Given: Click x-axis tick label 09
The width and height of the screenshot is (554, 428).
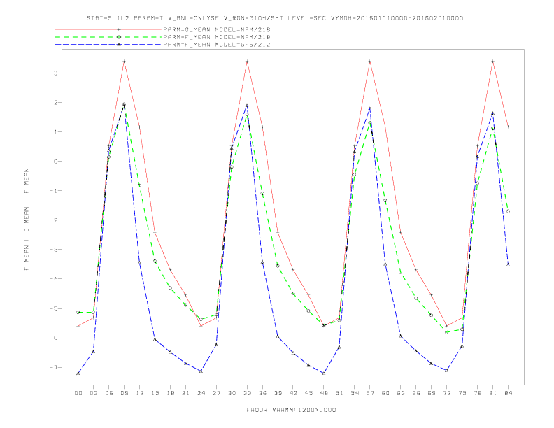Looking at the screenshot, I should coord(124,393).
